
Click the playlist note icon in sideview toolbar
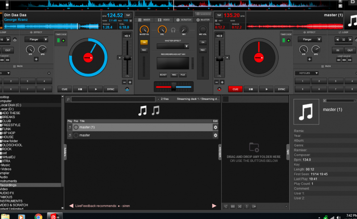point(226,206)
